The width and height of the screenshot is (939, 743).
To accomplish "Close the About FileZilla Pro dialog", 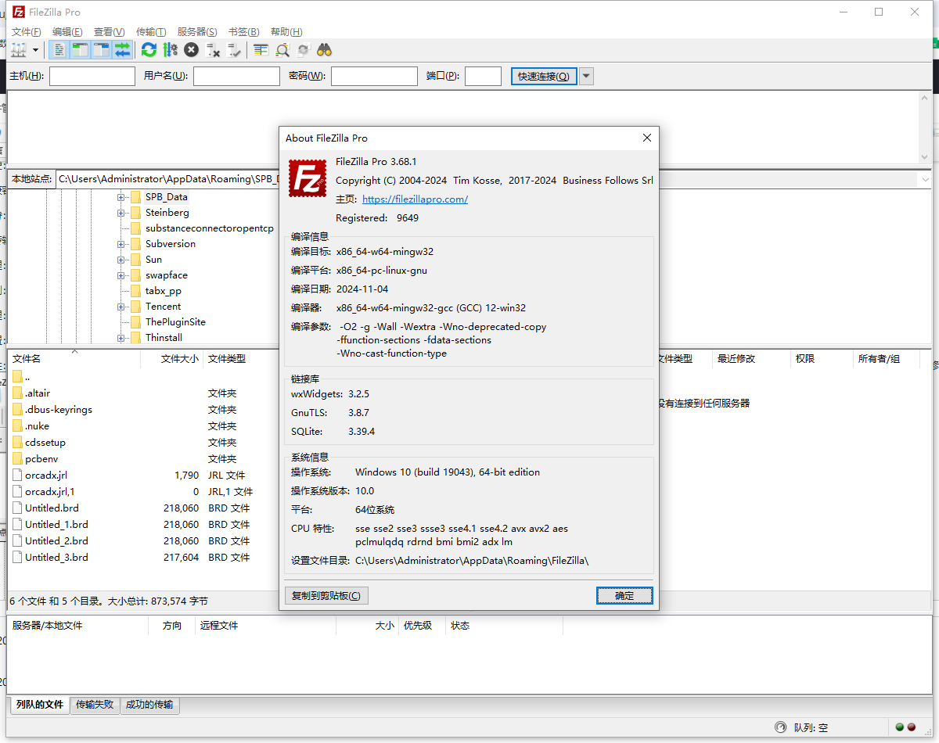I will (646, 138).
